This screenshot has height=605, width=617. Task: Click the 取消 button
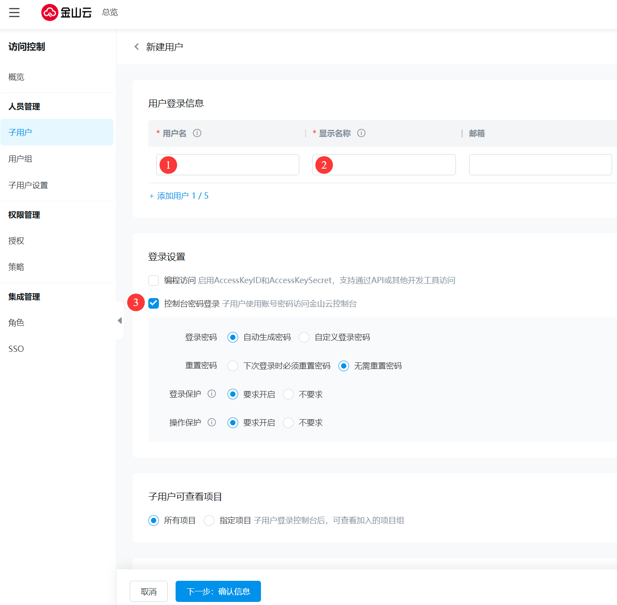pyautogui.click(x=149, y=591)
